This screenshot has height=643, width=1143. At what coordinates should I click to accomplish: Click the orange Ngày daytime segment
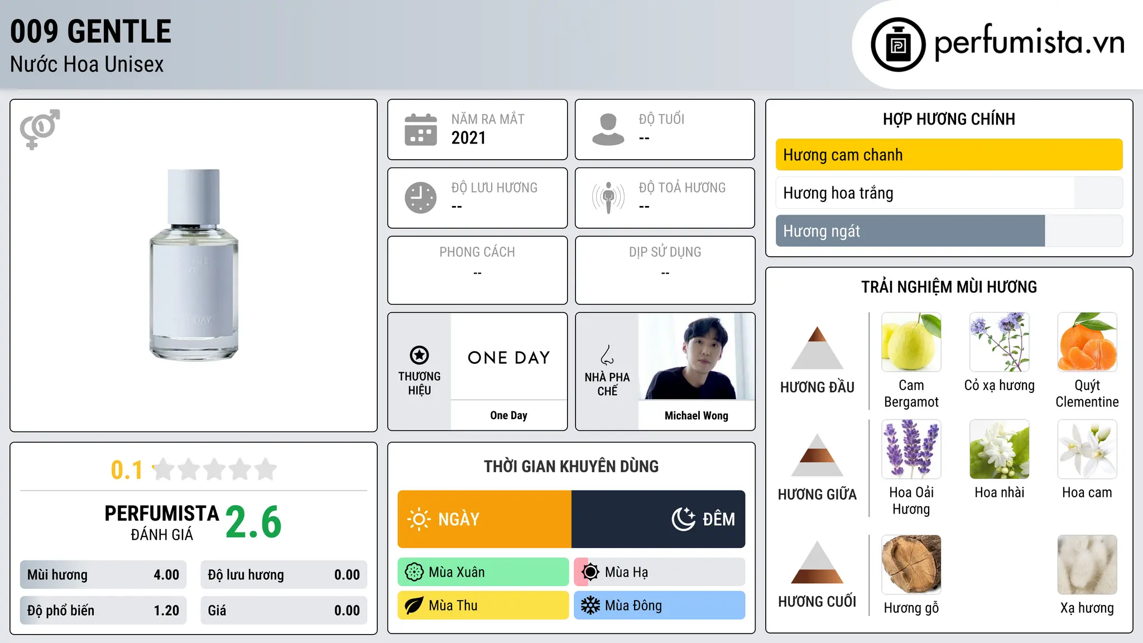[484, 519]
